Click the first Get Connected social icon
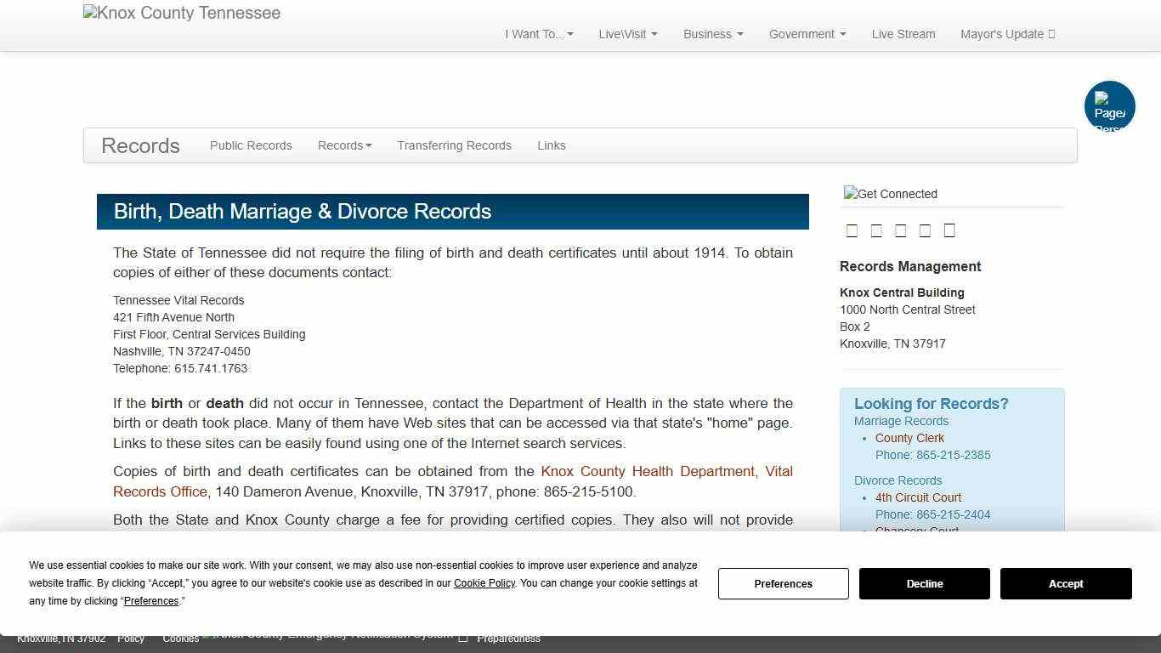Screen dimensions: 1161x653 (x=852, y=230)
